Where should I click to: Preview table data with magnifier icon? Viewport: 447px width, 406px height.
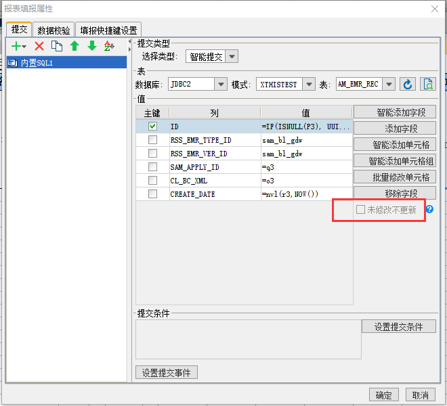click(428, 85)
